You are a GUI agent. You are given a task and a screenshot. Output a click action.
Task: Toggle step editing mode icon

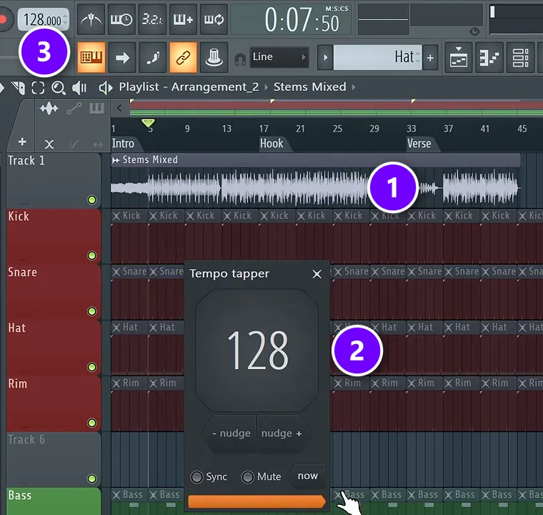152,57
